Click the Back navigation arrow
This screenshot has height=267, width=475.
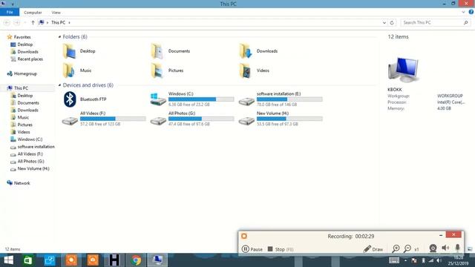(7, 23)
